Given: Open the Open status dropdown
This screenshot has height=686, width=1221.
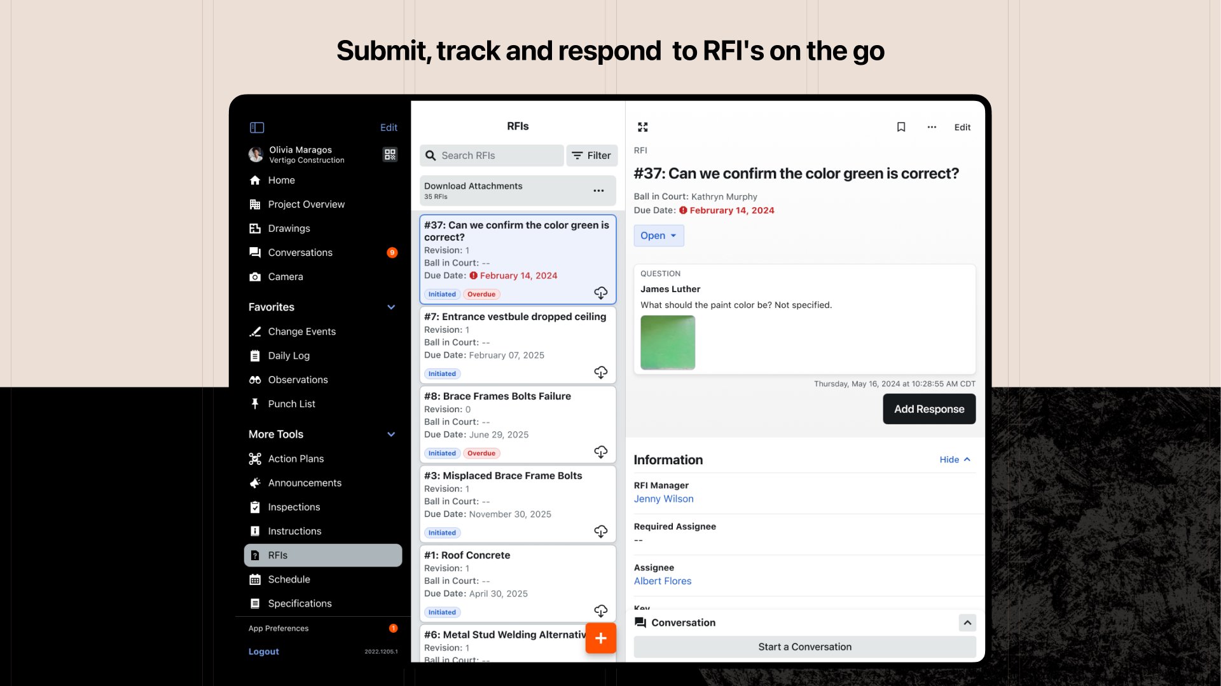Looking at the screenshot, I should pos(659,236).
